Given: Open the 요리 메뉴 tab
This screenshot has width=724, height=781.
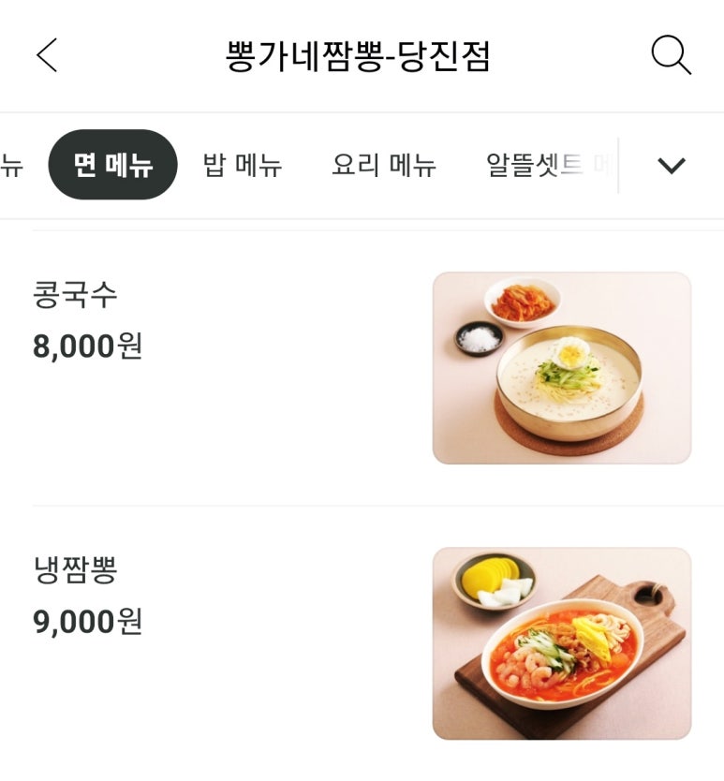Looking at the screenshot, I should (383, 166).
